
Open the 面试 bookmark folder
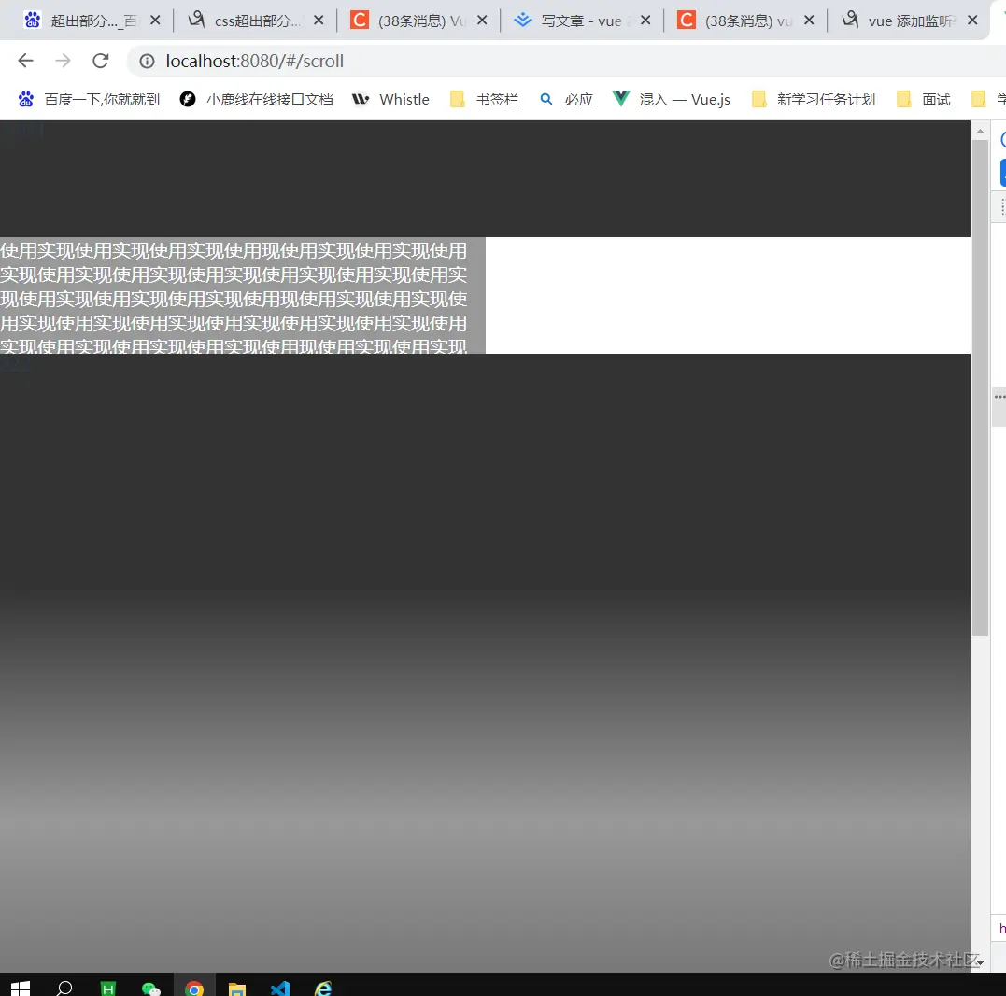point(924,99)
